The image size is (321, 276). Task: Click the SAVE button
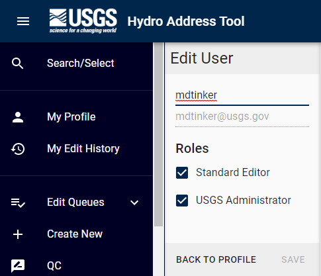(293, 259)
